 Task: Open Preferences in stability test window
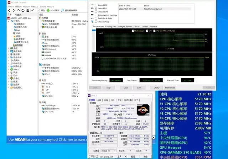[x=170, y=88]
